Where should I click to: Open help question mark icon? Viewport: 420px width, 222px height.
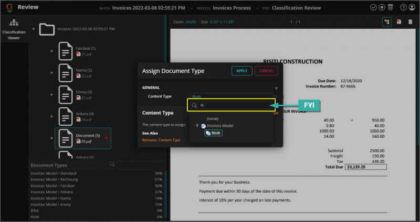(403, 7)
